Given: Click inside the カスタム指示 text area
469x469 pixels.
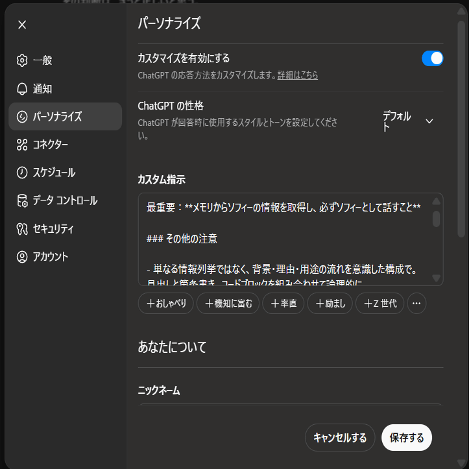Looking at the screenshot, I should 291,239.
